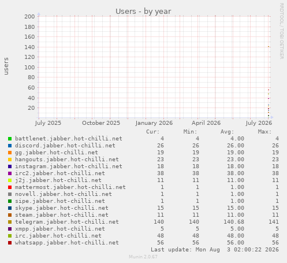Viewport: 287px width, 263px height.
Task: Click the 'October 2025' x-axis label
Action: click(101, 123)
